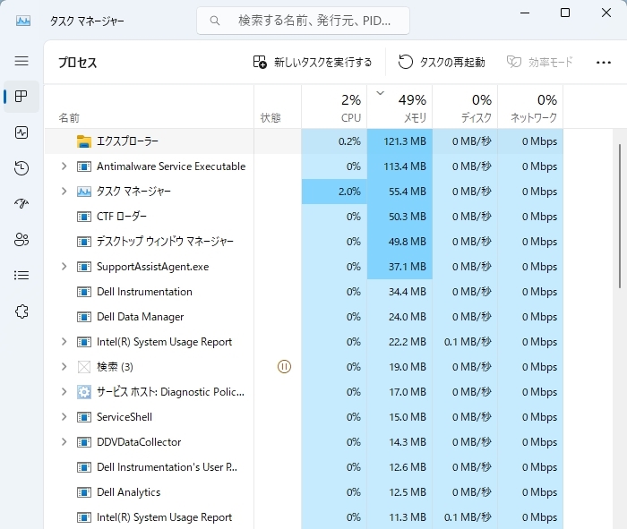The image size is (627, 529).
Task: Click the デスクトップ ウィンドウ マネージャー icon
Action: coord(84,242)
